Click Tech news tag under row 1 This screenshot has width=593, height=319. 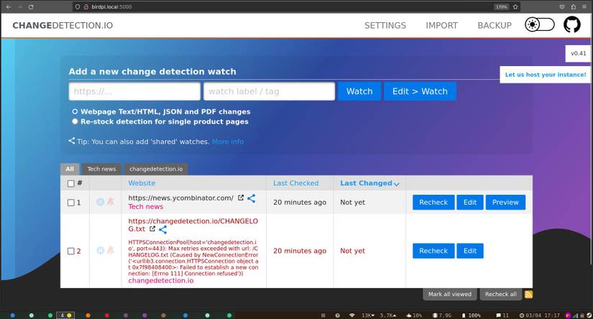(146, 207)
